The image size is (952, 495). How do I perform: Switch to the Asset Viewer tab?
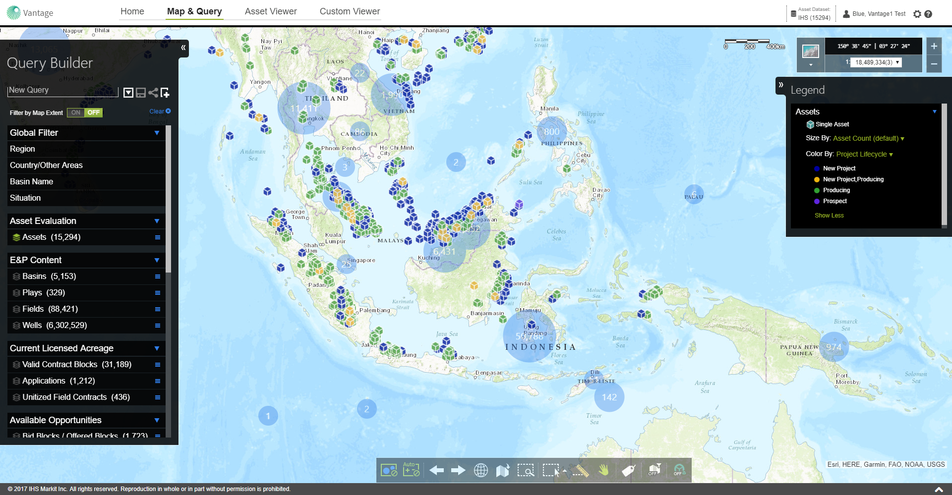click(x=271, y=11)
